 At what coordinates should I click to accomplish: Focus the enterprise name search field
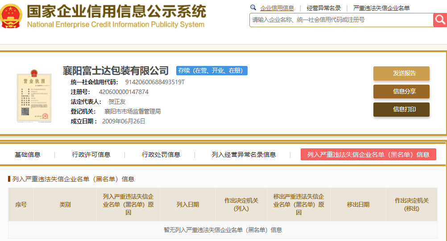[x=341, y=20]
